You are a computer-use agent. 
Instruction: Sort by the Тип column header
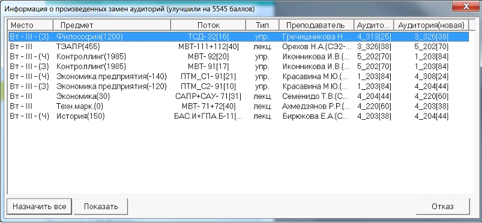[262, 25]
